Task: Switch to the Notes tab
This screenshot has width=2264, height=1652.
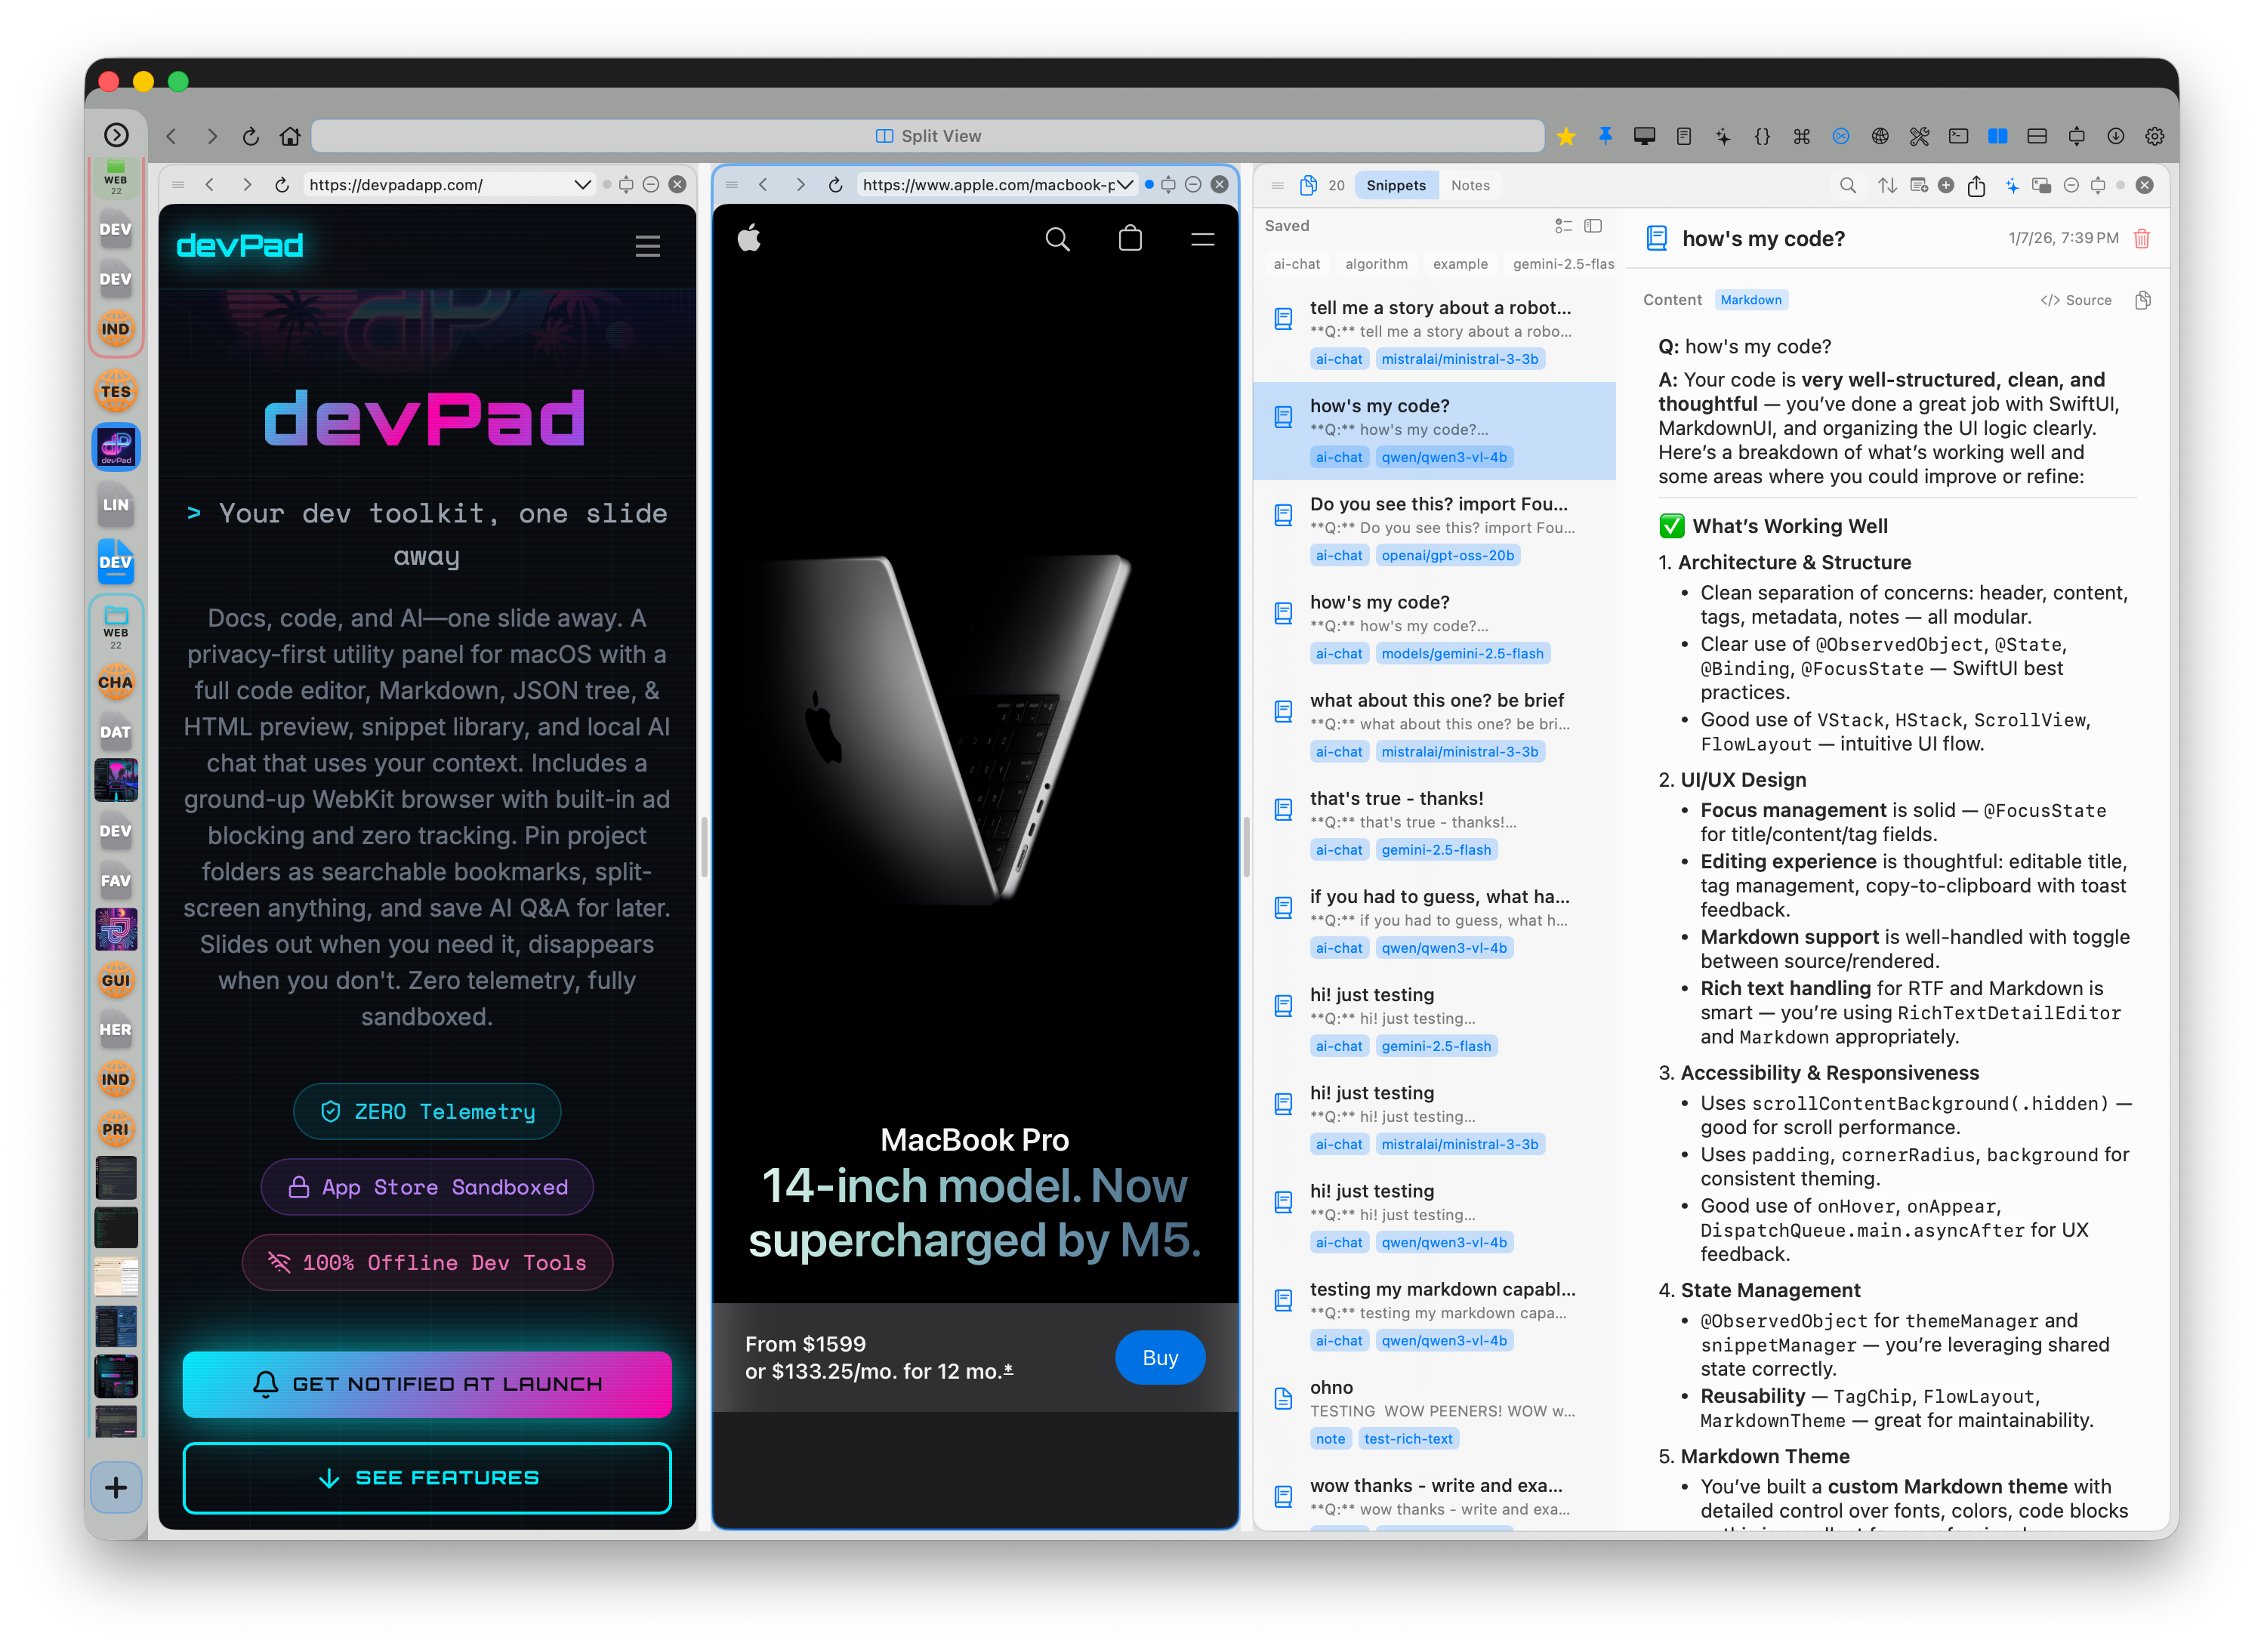Action: coord(1470,185)
